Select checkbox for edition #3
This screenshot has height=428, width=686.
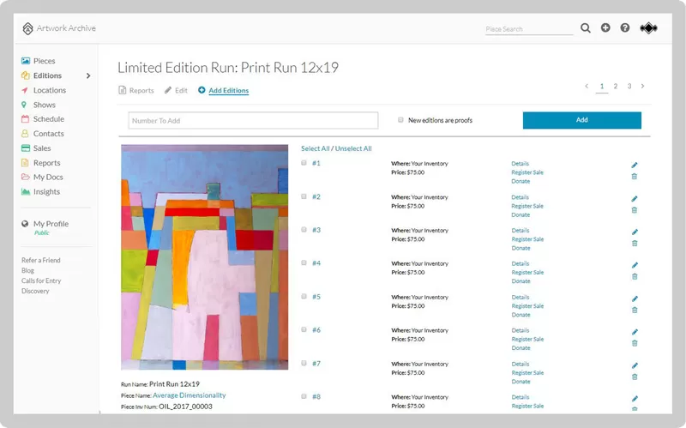[304, 229]
